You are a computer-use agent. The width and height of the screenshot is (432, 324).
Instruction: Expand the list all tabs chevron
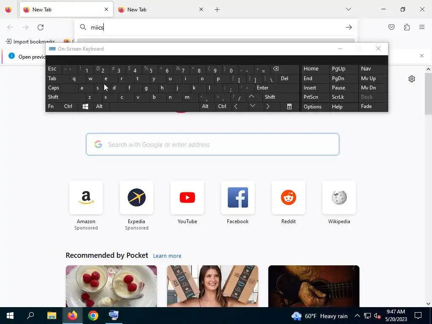348,9
